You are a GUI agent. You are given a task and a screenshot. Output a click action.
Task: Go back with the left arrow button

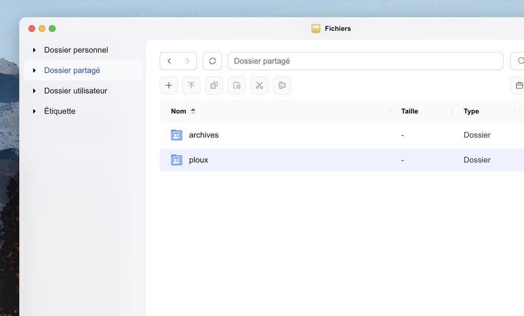tap(169, 61)
